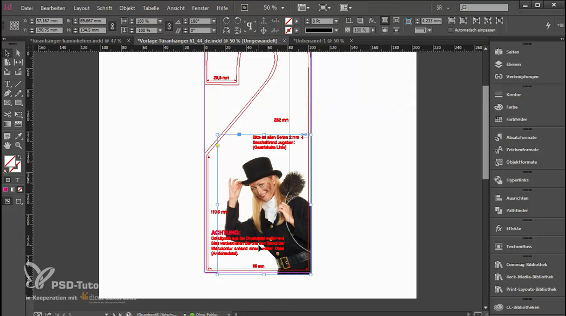This screenshot has height=316, width=566.
Task: Enable the Automatisch einpassen checkbox
Action: pos(450,30)
